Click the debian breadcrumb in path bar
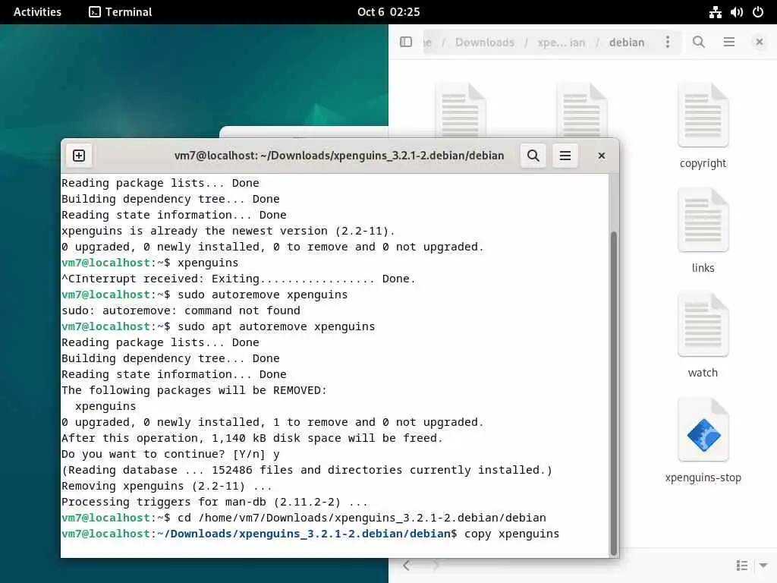Screen dimensions: 777x583 pos(627,43)
